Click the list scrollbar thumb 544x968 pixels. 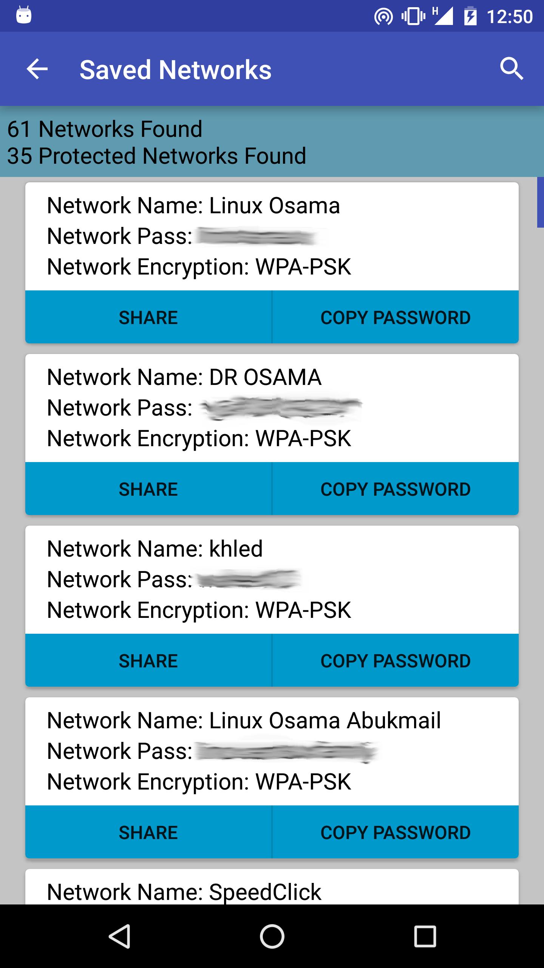click(x=540, y=202)
